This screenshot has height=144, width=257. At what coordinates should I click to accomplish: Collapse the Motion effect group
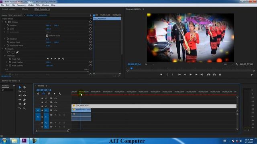pos(2,22)
